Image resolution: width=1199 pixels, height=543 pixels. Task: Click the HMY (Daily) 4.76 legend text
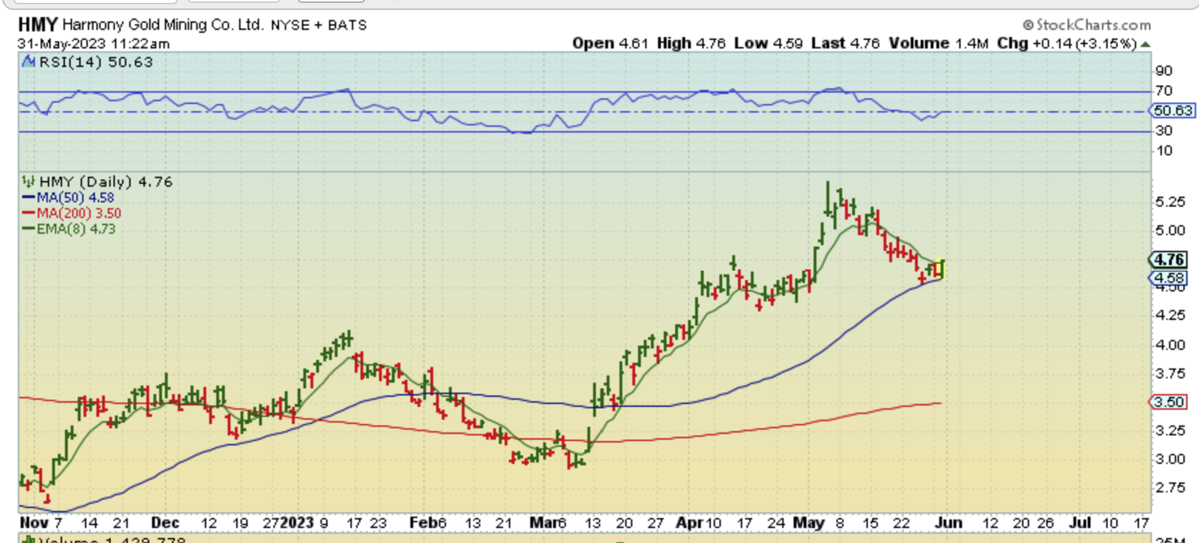pyautogui.click(x=106, y=182)
